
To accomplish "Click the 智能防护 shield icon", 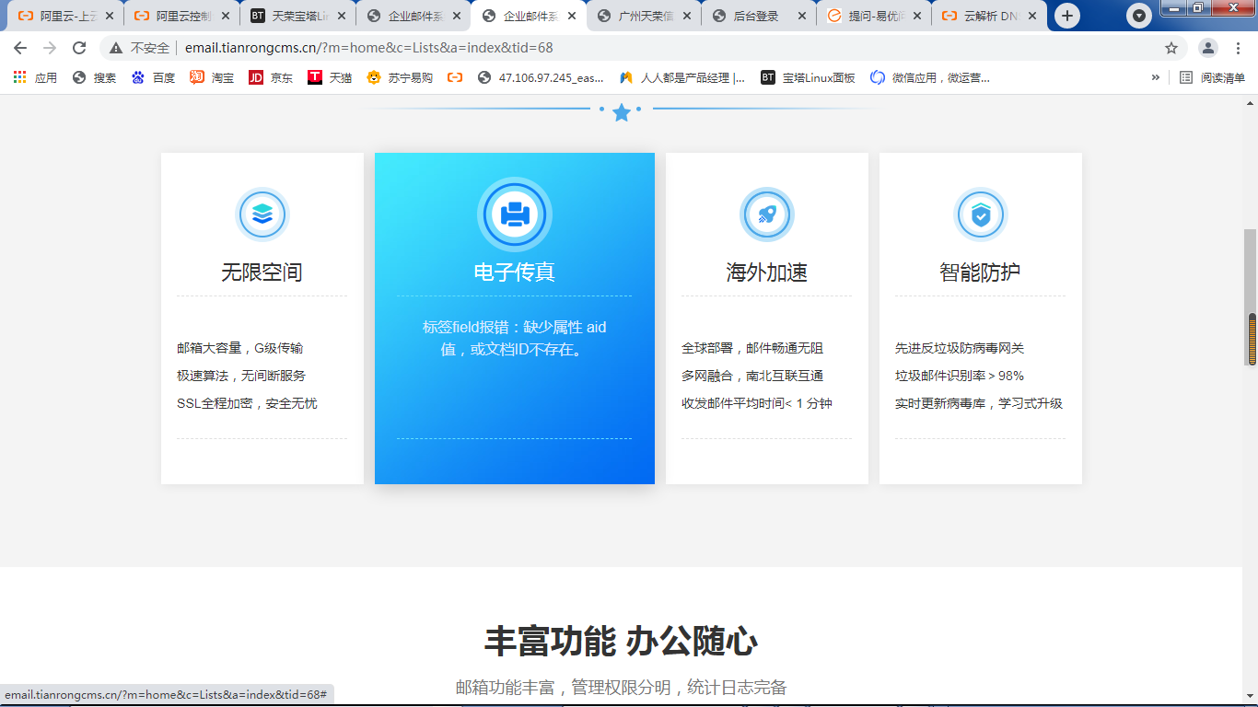I will pos(981,214).
